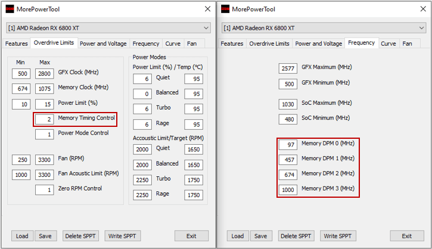This screenshot has height=249, width=432.
Task: Click GFX Clock maximum field showing 2800
Action: tap(44, 73)
